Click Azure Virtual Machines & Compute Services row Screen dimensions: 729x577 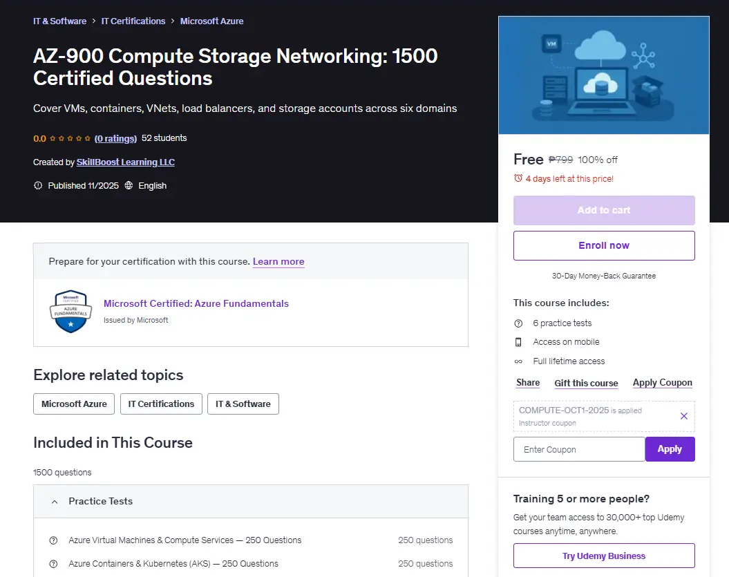pos(251,540)
